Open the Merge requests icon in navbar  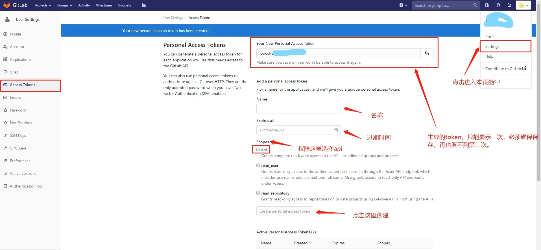point(498,5)
